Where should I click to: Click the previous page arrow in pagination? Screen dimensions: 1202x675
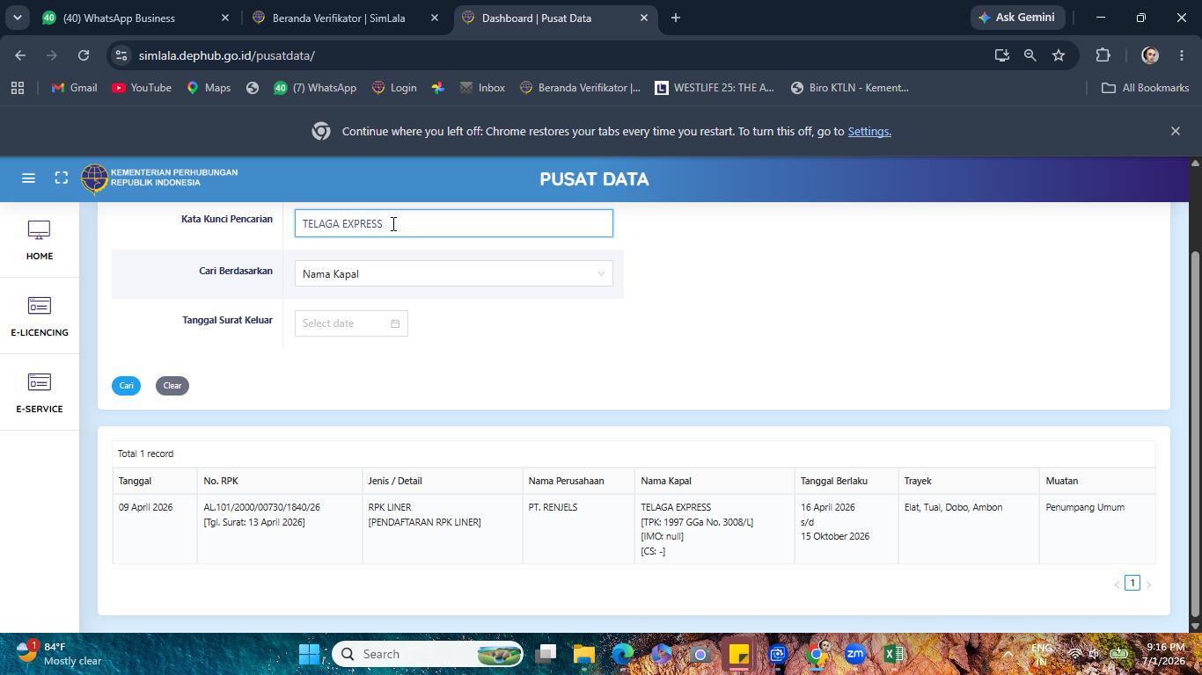[x=1118, y=584]
